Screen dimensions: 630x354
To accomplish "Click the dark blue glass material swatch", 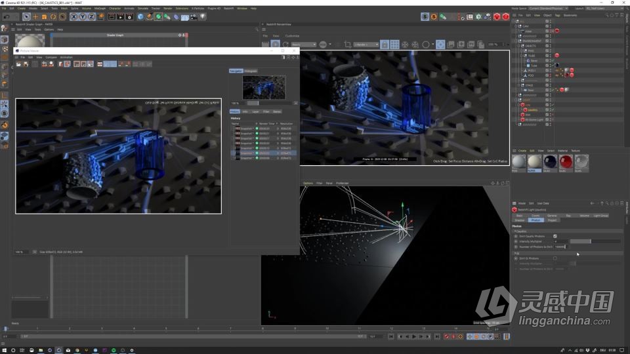I will coord(550,162).
